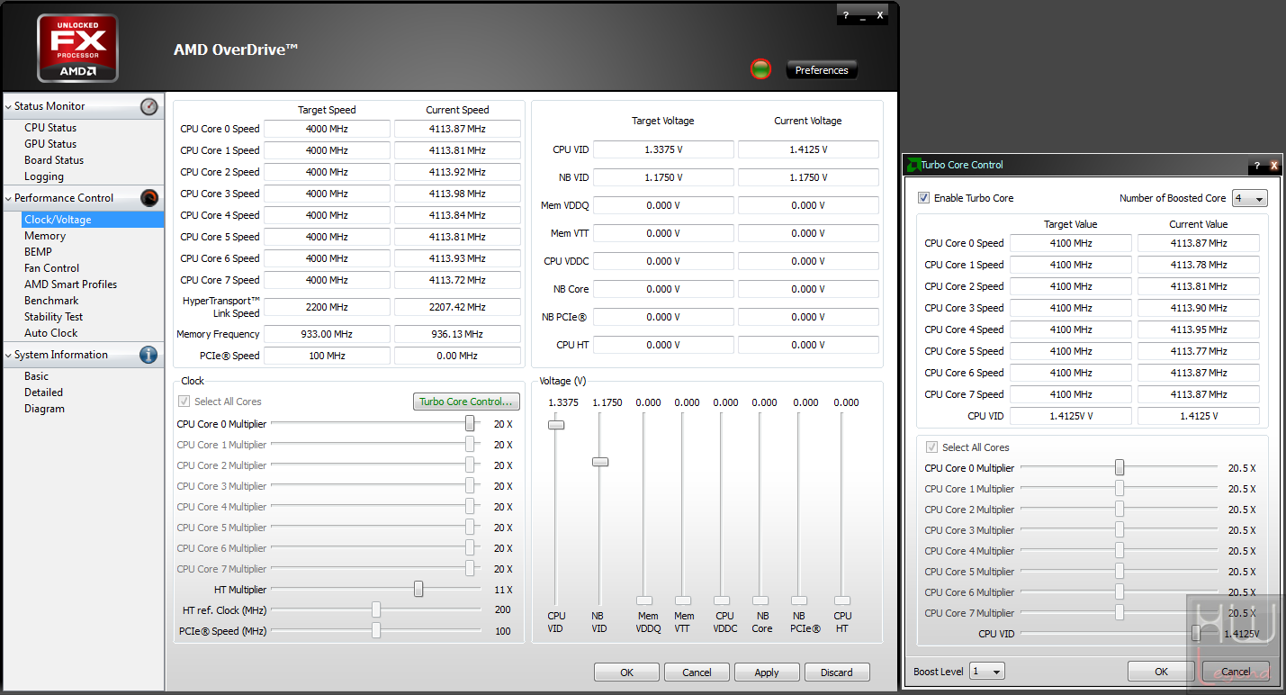
Task: Open Fan Control in the sidebar
Action: pos(51,268)
